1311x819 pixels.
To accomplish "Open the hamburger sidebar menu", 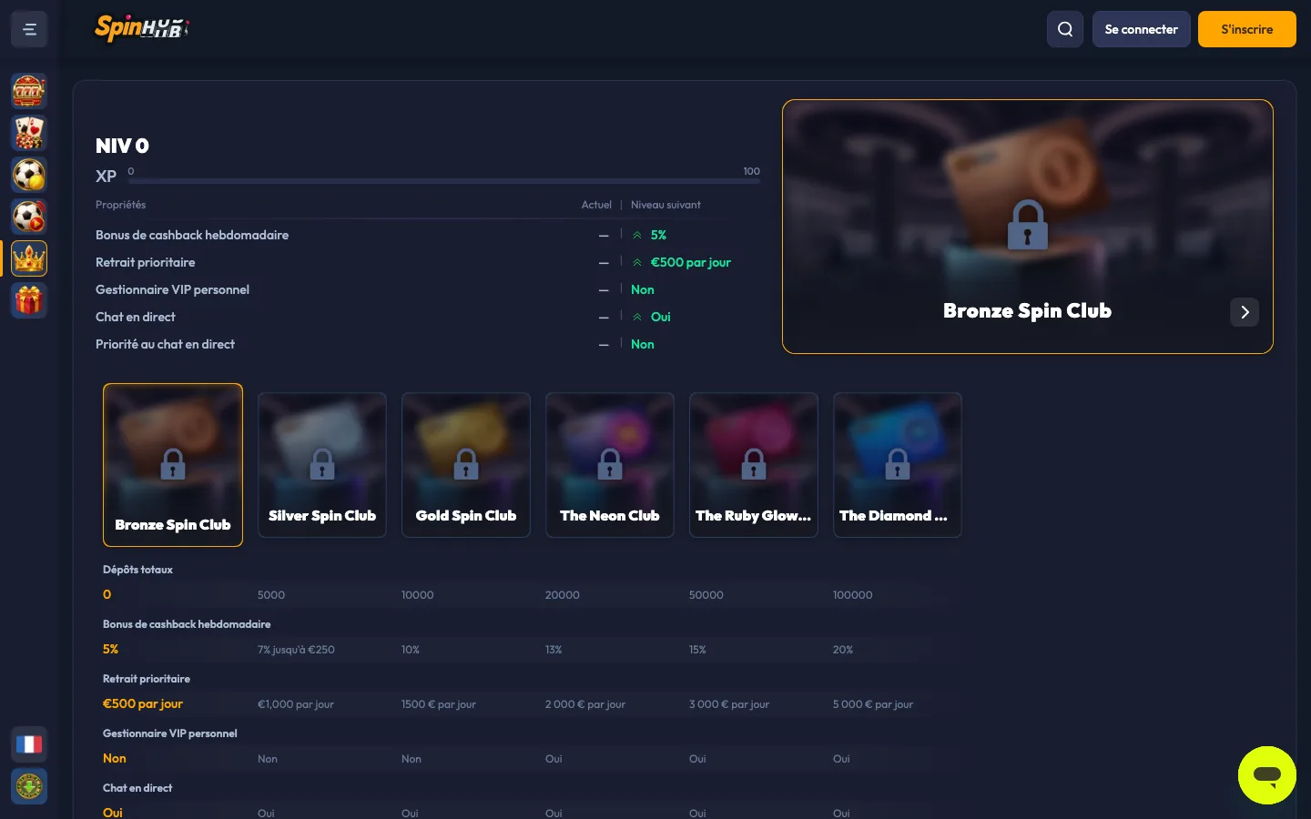I will point(29,29).
